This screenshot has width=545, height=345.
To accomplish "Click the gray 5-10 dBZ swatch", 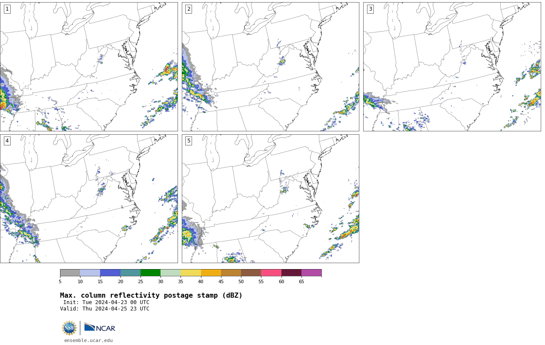I will coord(70,273).
